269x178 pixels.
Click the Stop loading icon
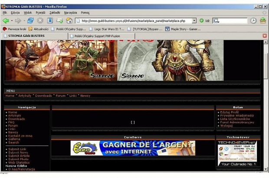(x=40, y=20)
